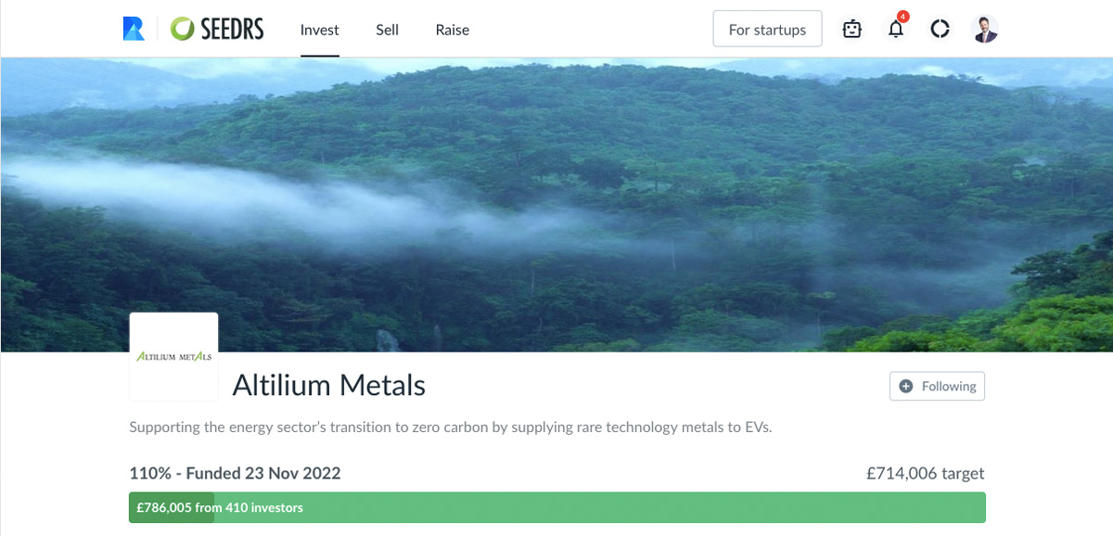This screenshot has height=536, width=1113.
Task: Select the Raise tab
Action: [453, 30]
